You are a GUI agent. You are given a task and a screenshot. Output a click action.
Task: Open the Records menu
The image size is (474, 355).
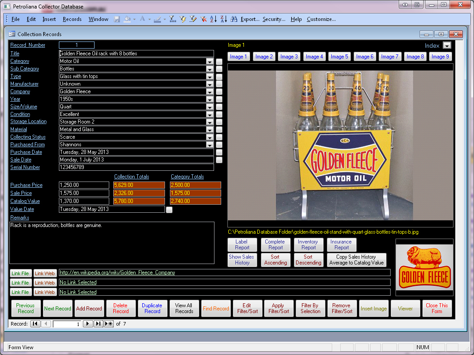pos(72,19)
